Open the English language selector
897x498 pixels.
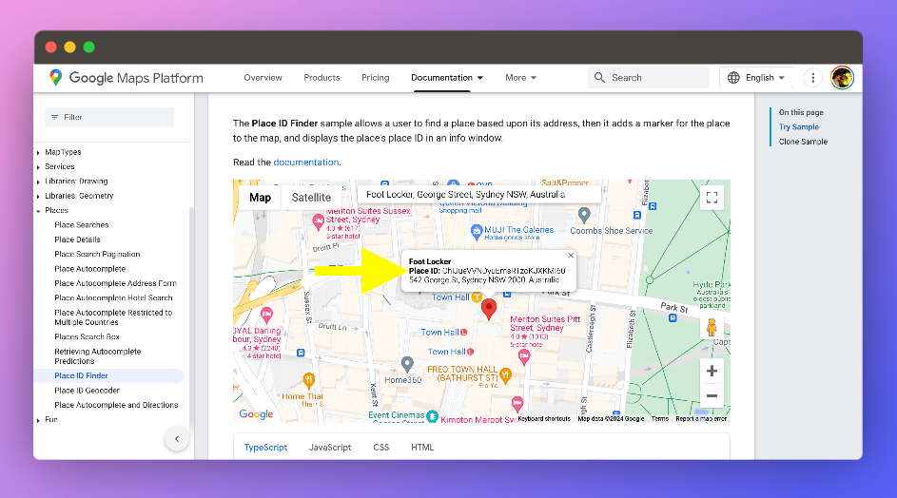(757, 78)
